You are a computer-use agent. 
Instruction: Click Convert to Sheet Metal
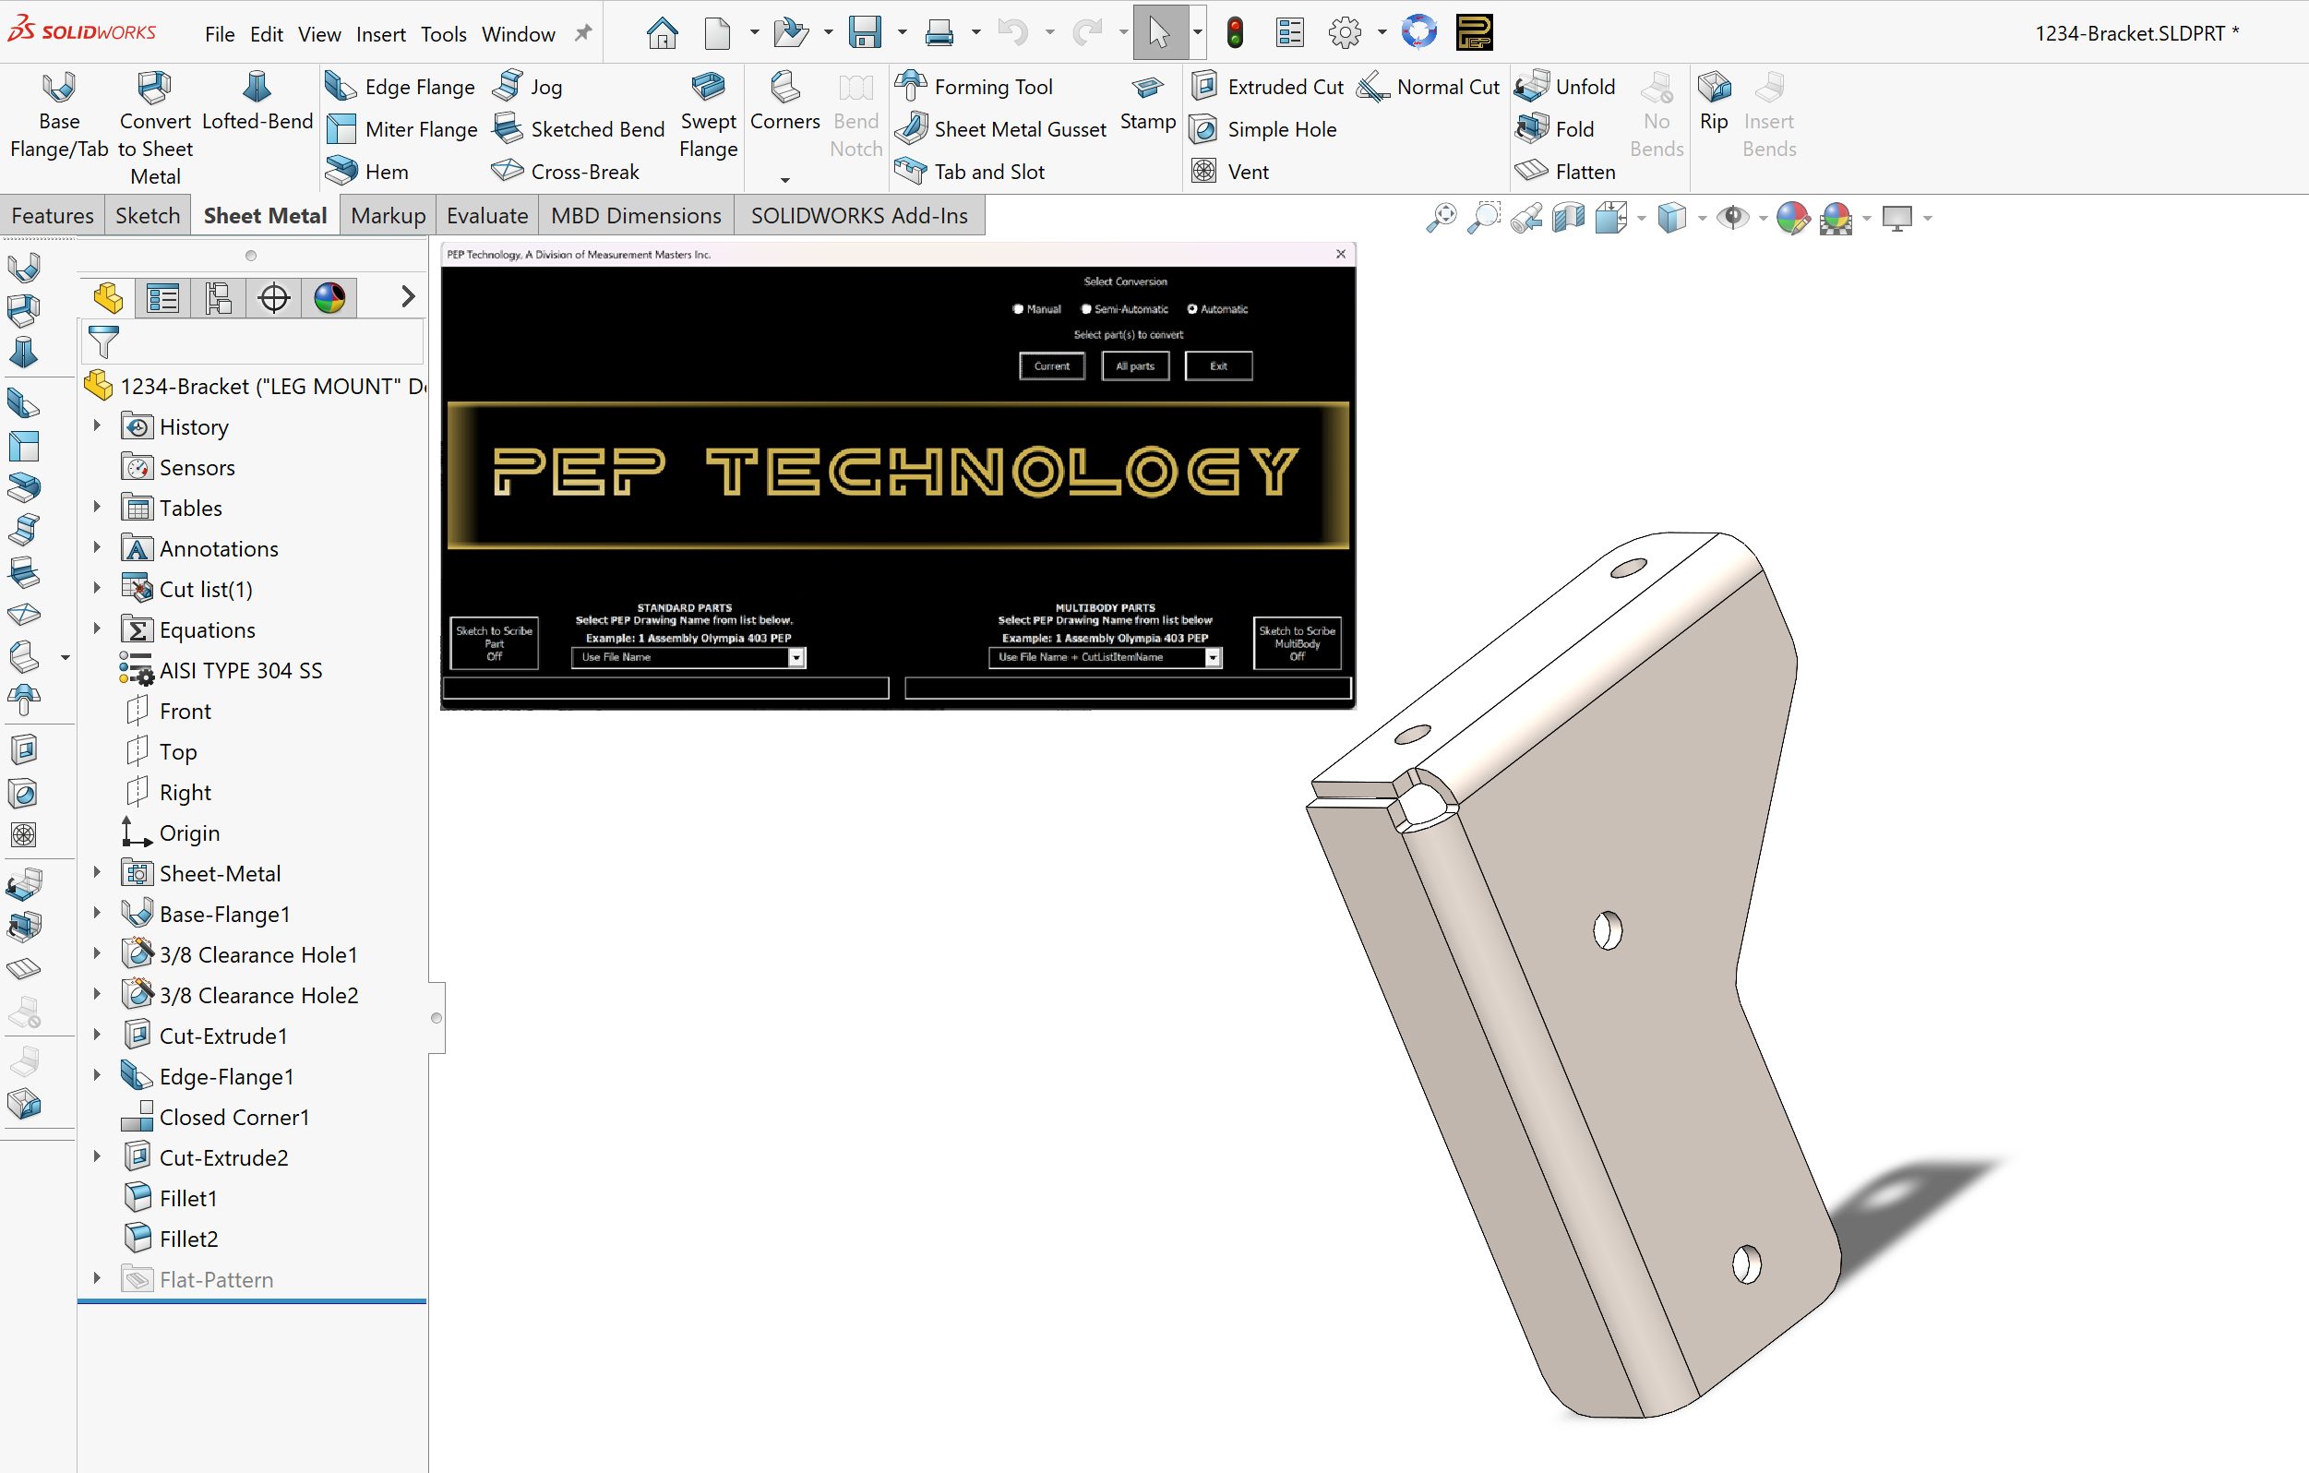(155, 128)
